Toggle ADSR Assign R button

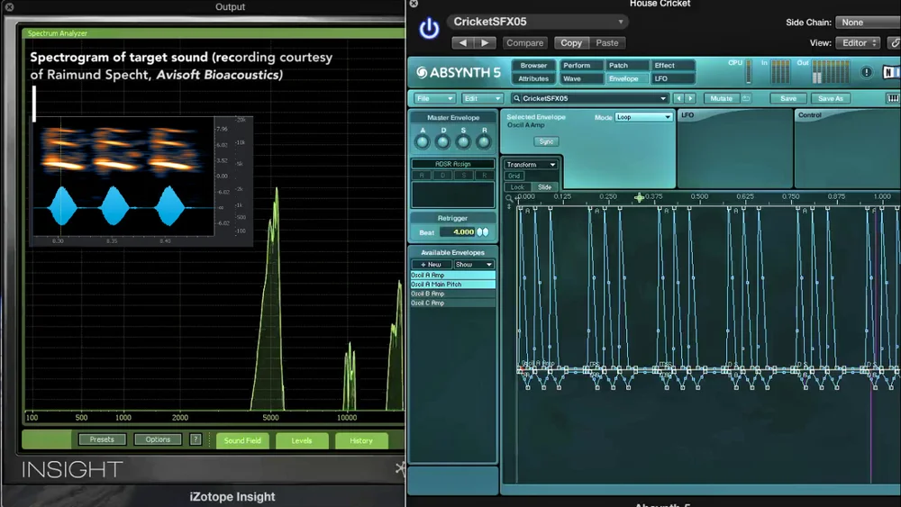485,175
